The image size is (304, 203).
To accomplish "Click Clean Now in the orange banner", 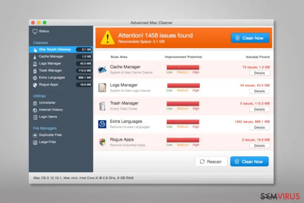I will [250, 38].
